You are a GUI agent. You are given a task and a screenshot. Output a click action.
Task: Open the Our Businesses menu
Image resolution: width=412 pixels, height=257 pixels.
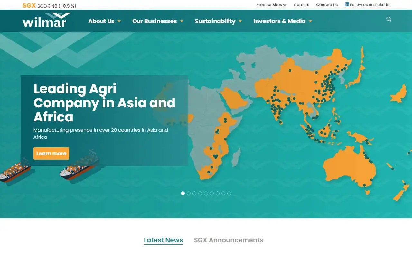(154, 21)
